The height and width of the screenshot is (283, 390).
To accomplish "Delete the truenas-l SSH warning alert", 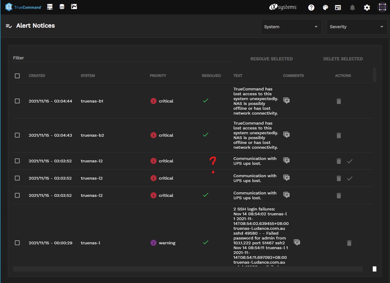I will [349, 243].
